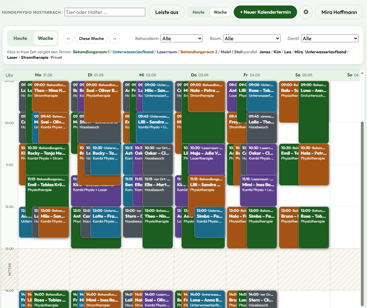Select the 'Woche' tab in the filter panel
This screenshot has width=367, height=308.
click(x=46, y=38)
